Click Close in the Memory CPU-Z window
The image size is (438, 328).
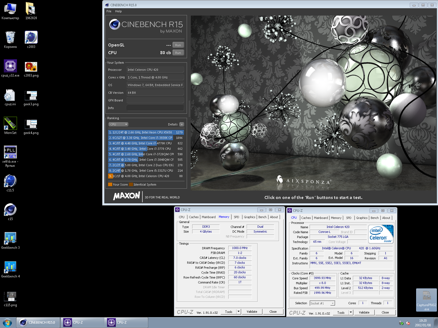273,312
